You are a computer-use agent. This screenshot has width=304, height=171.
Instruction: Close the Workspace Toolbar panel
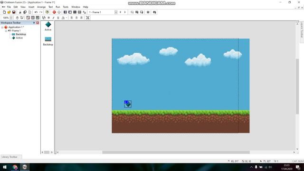(38, 23)
